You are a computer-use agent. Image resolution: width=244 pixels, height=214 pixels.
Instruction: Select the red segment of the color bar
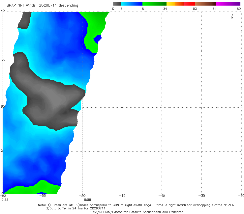click(189, 4)
